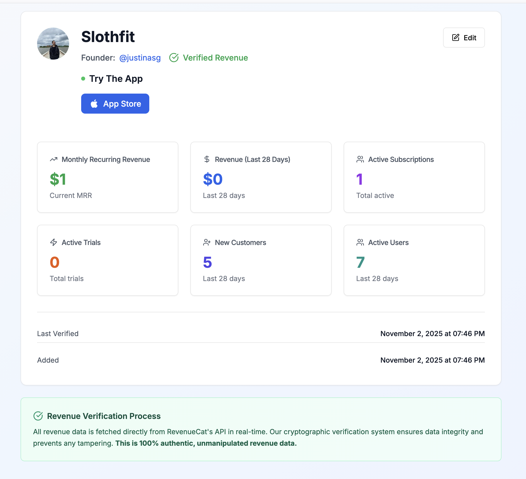Click the pencil icon inside the Edit button

(455, 37)
